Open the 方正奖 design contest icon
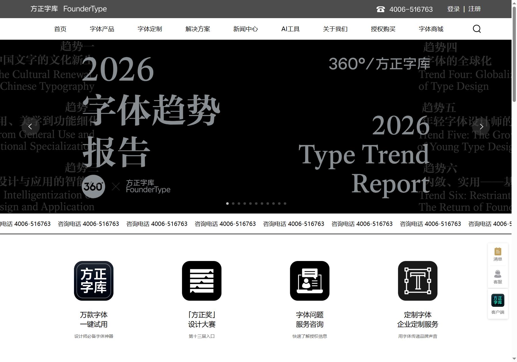 click(x=202, y=281)
